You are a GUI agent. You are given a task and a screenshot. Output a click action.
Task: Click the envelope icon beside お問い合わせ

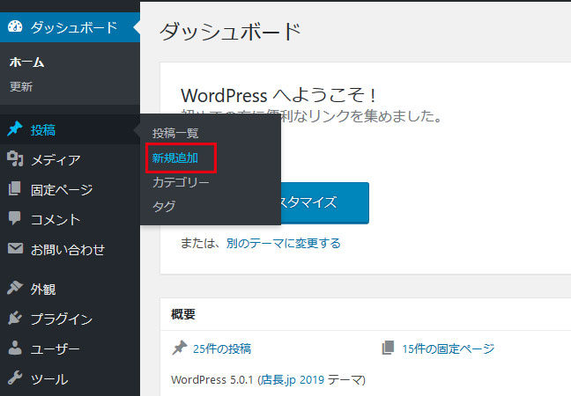tap(15, 248)
